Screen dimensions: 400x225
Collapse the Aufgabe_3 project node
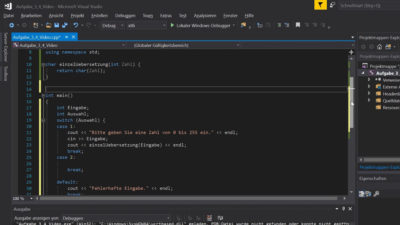coord(363,73)
